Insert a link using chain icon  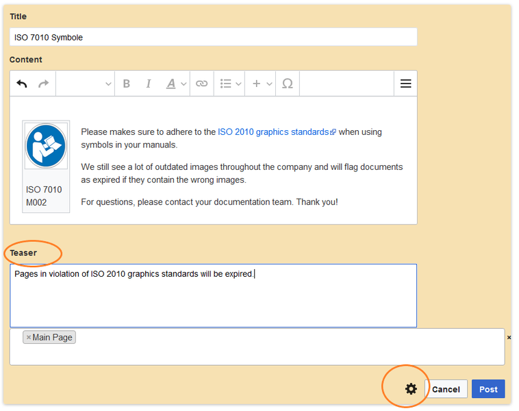coord(201,84)
